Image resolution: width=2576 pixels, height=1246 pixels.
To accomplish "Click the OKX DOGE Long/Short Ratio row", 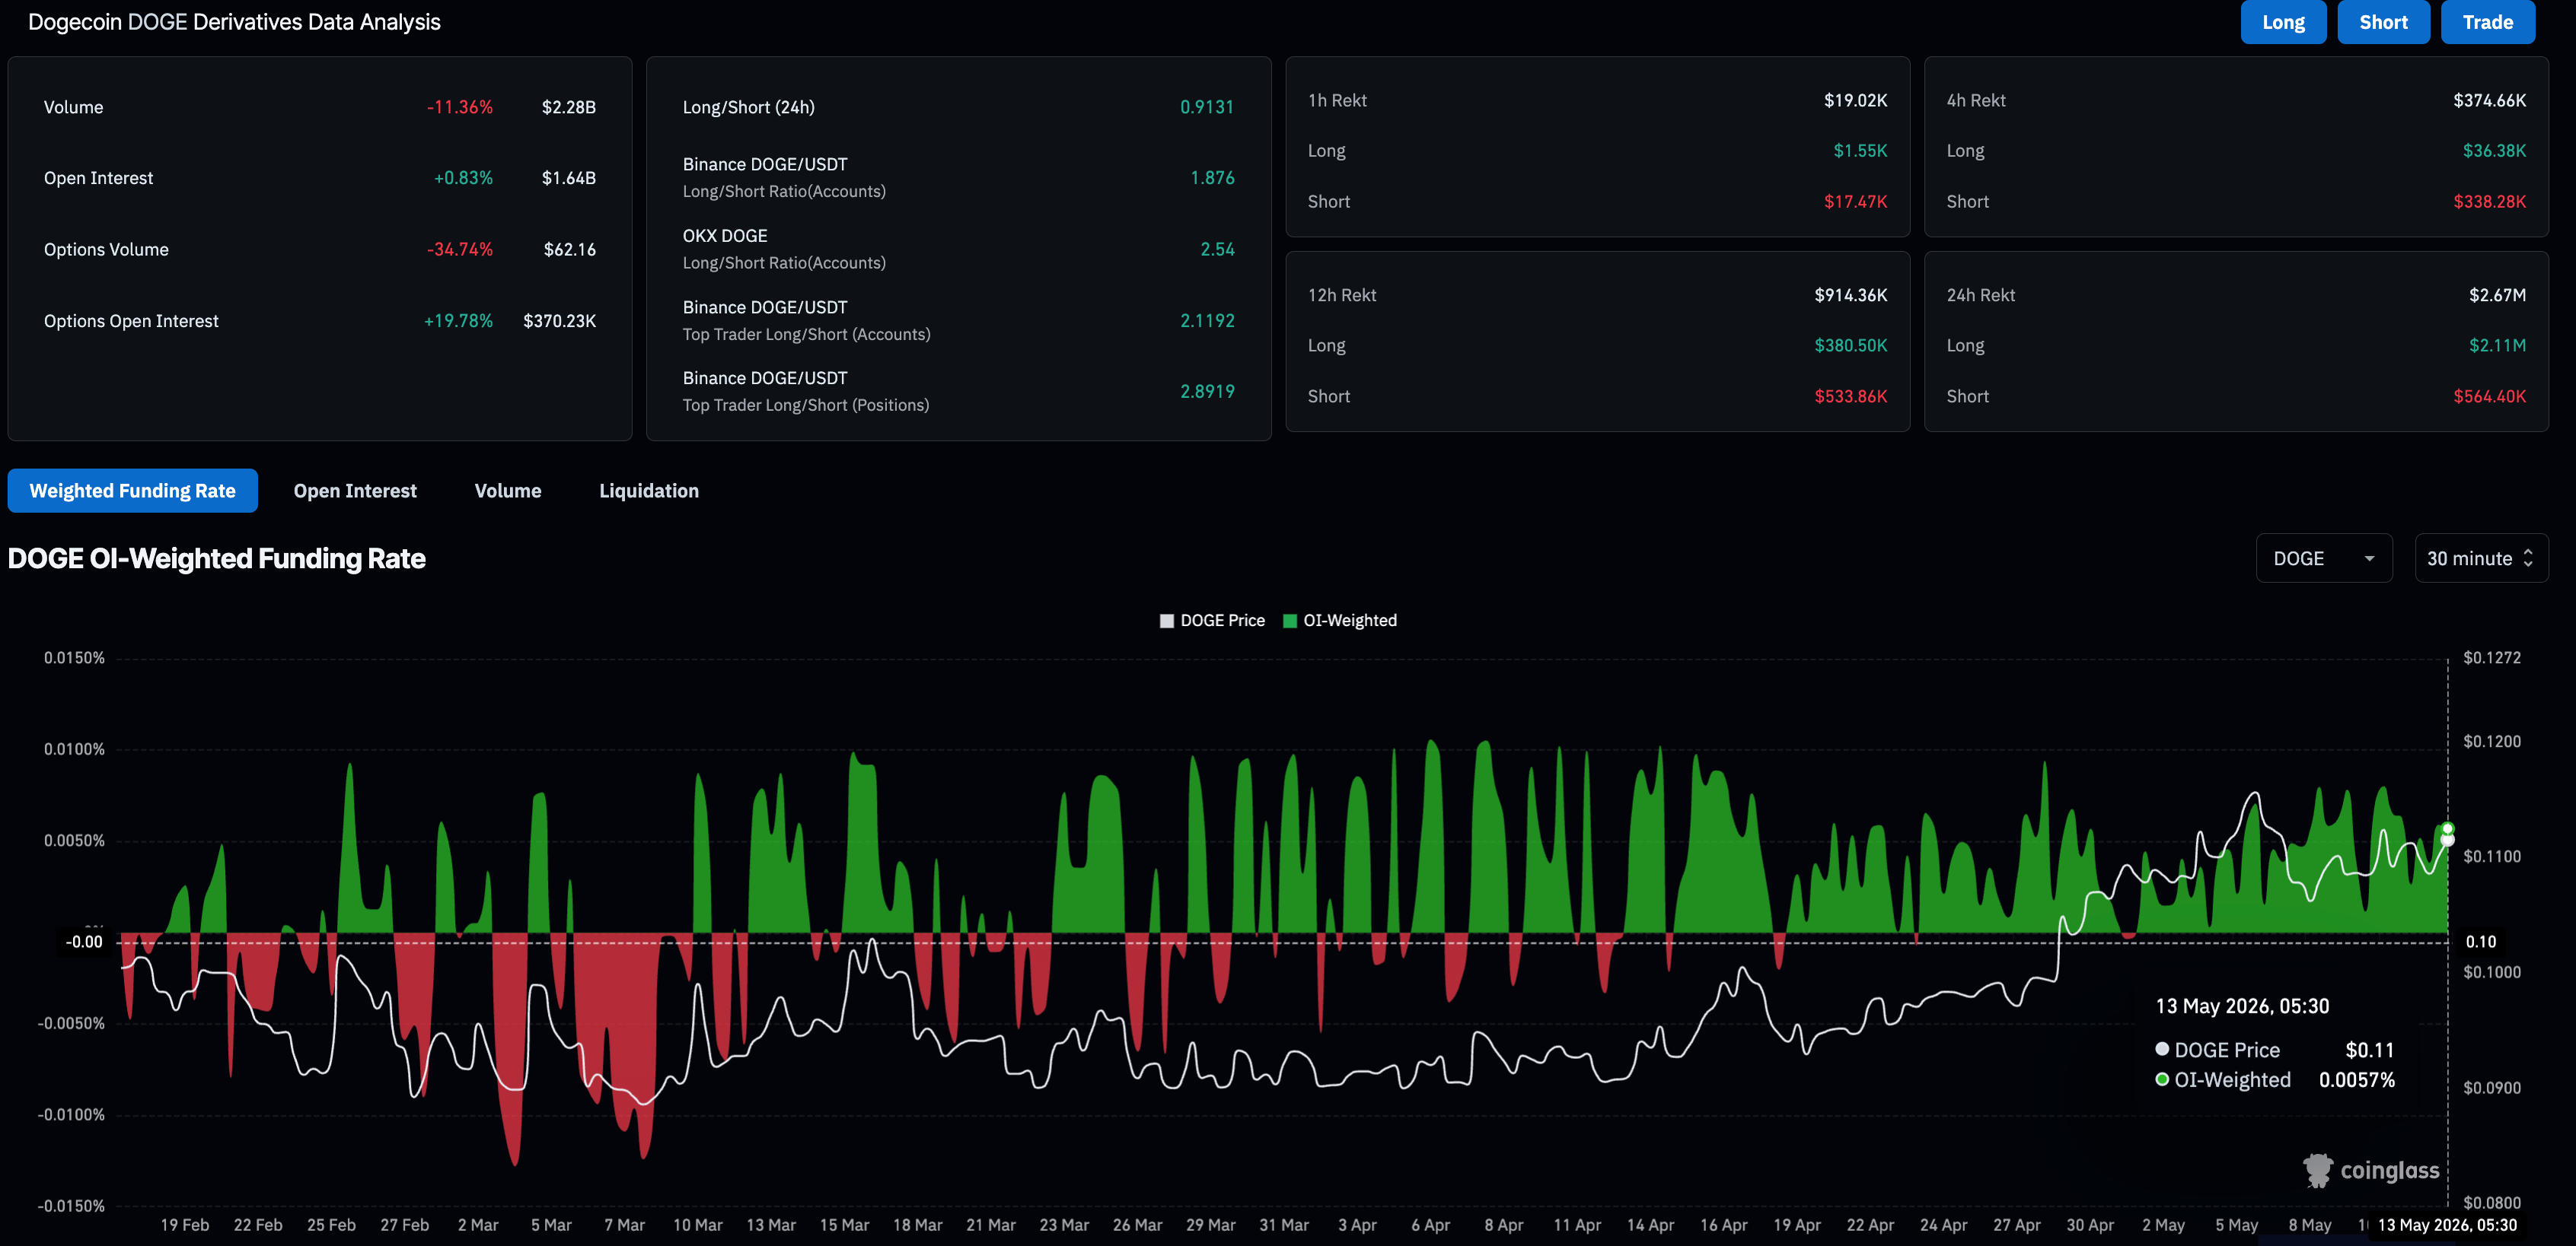I will (958, 249).
